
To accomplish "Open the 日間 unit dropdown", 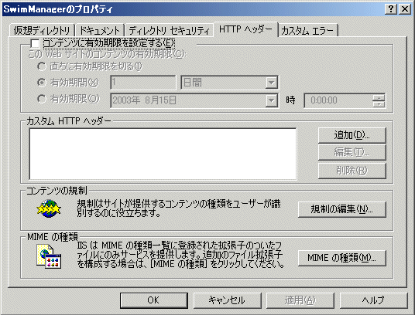I will click(271, 83).
